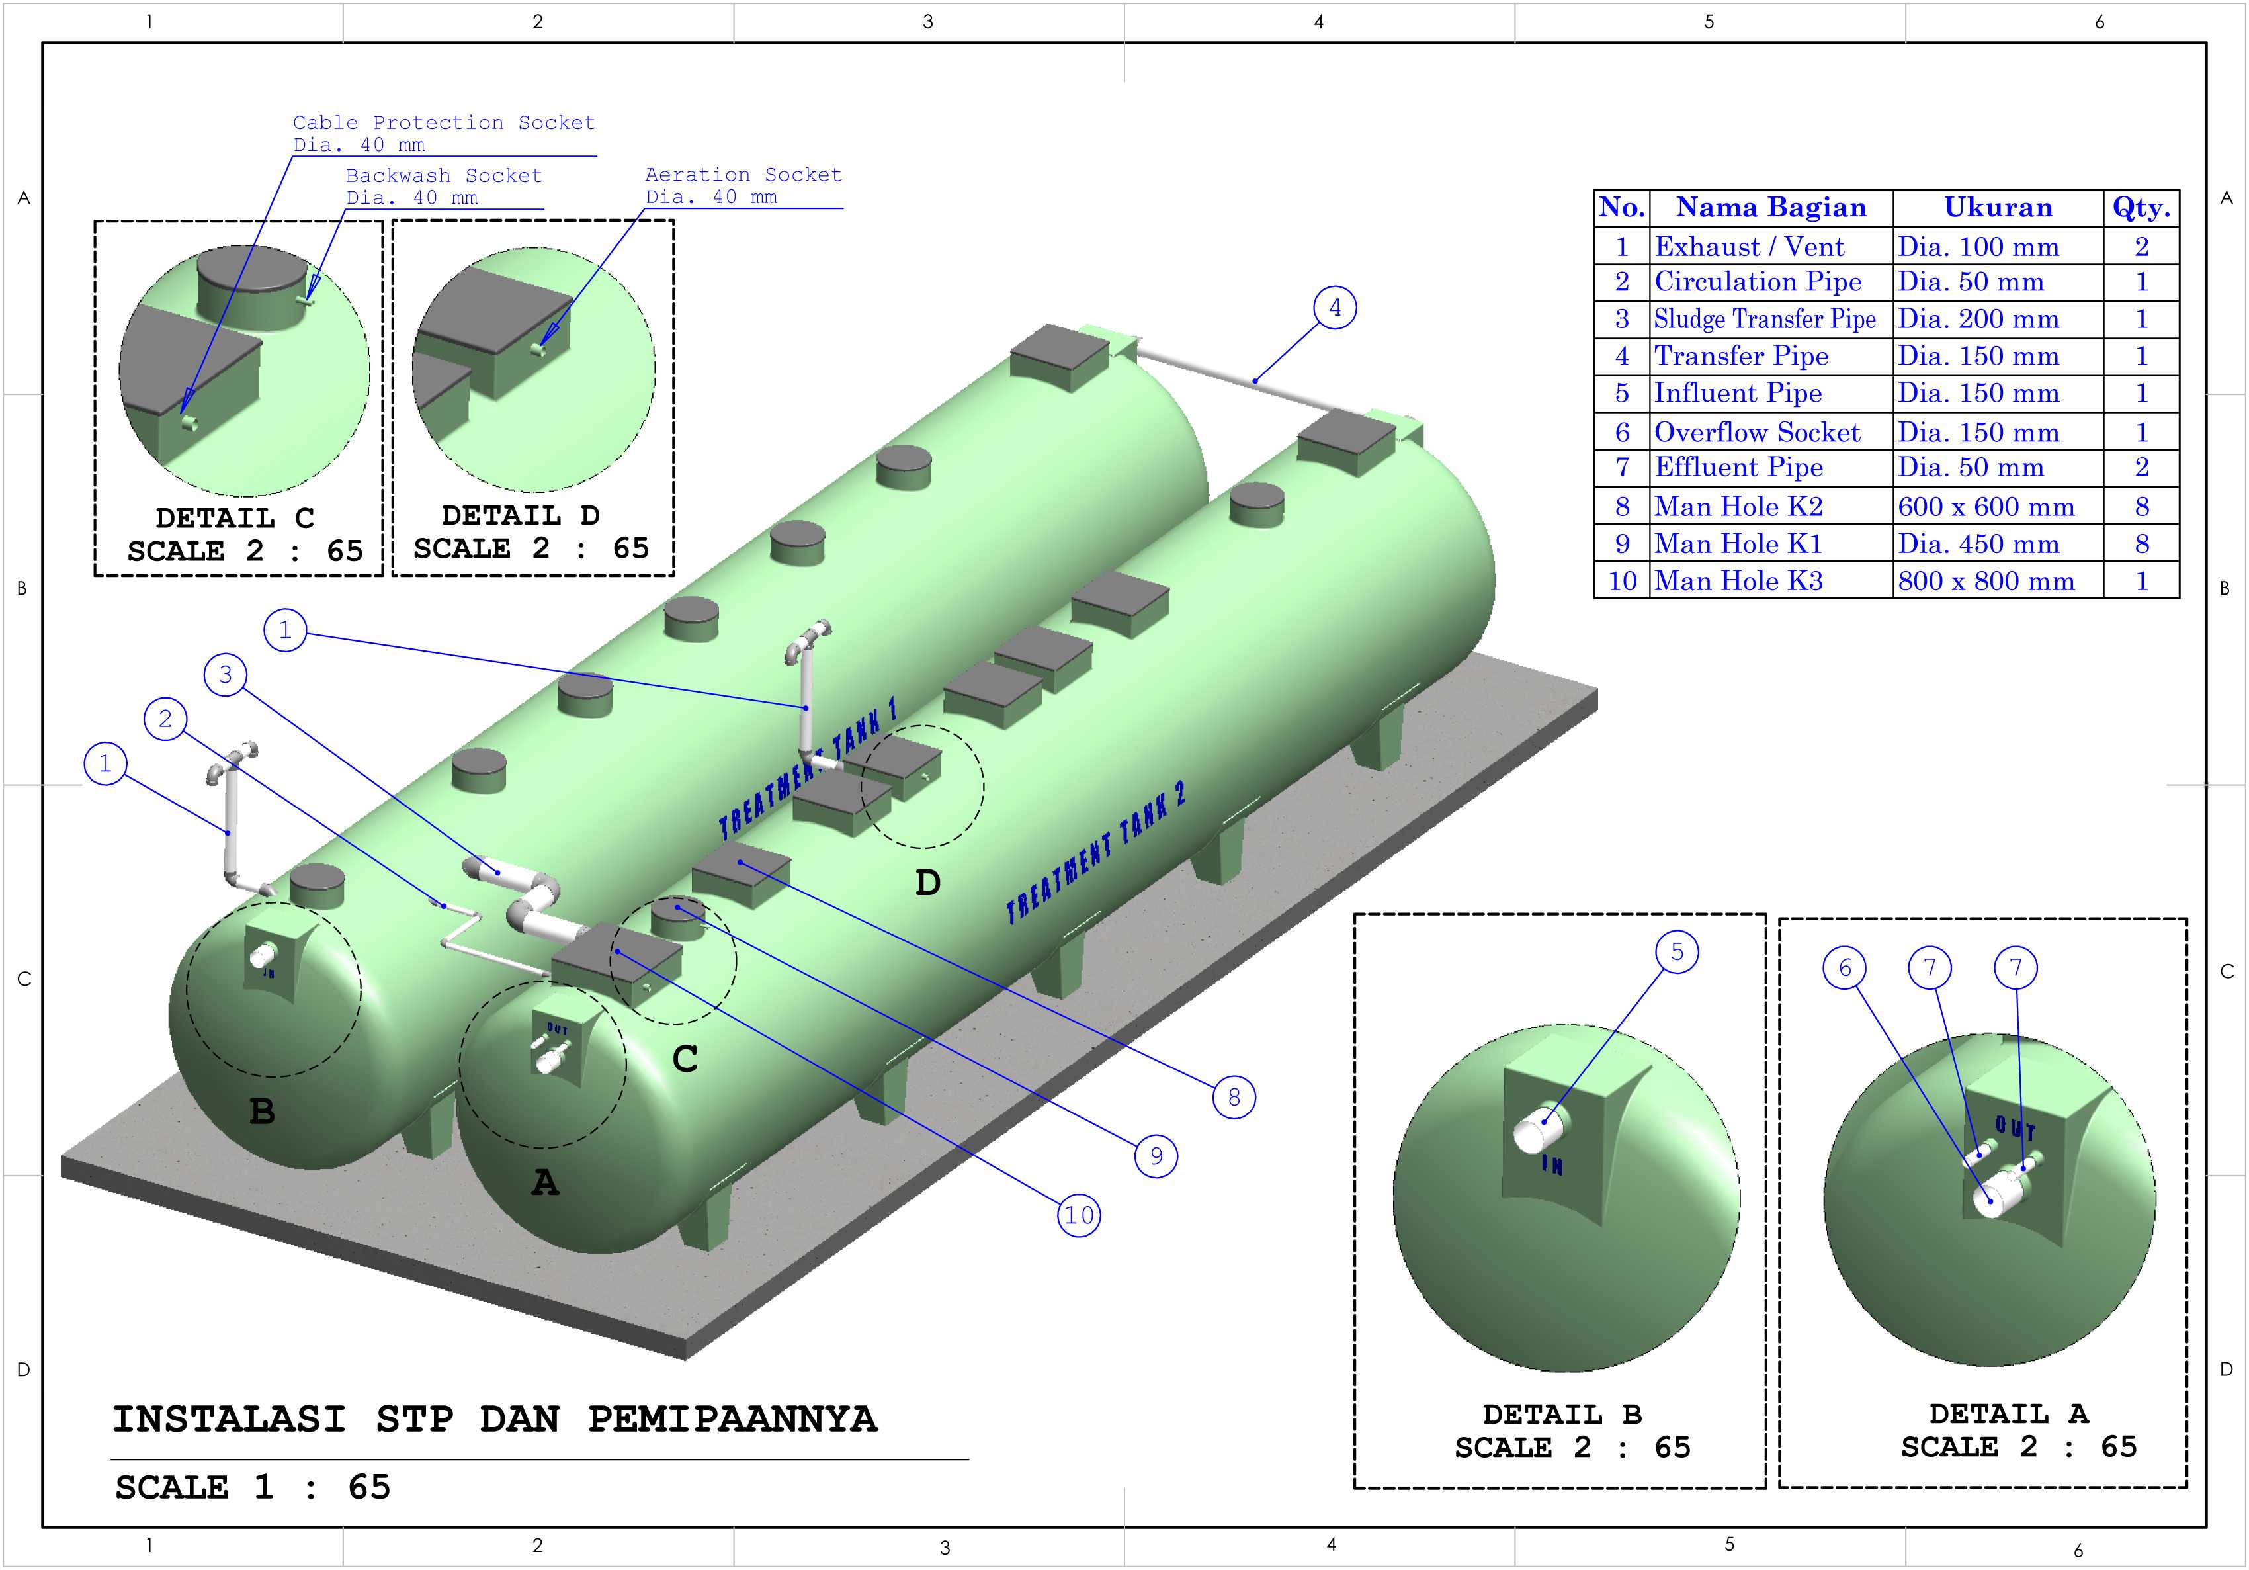
Task: Select the circled balloon number 3
Action: click(226, 674)
